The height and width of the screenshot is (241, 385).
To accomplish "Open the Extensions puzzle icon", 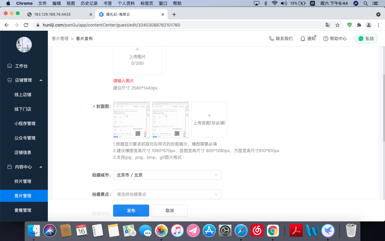I will [x=359, y=25].
